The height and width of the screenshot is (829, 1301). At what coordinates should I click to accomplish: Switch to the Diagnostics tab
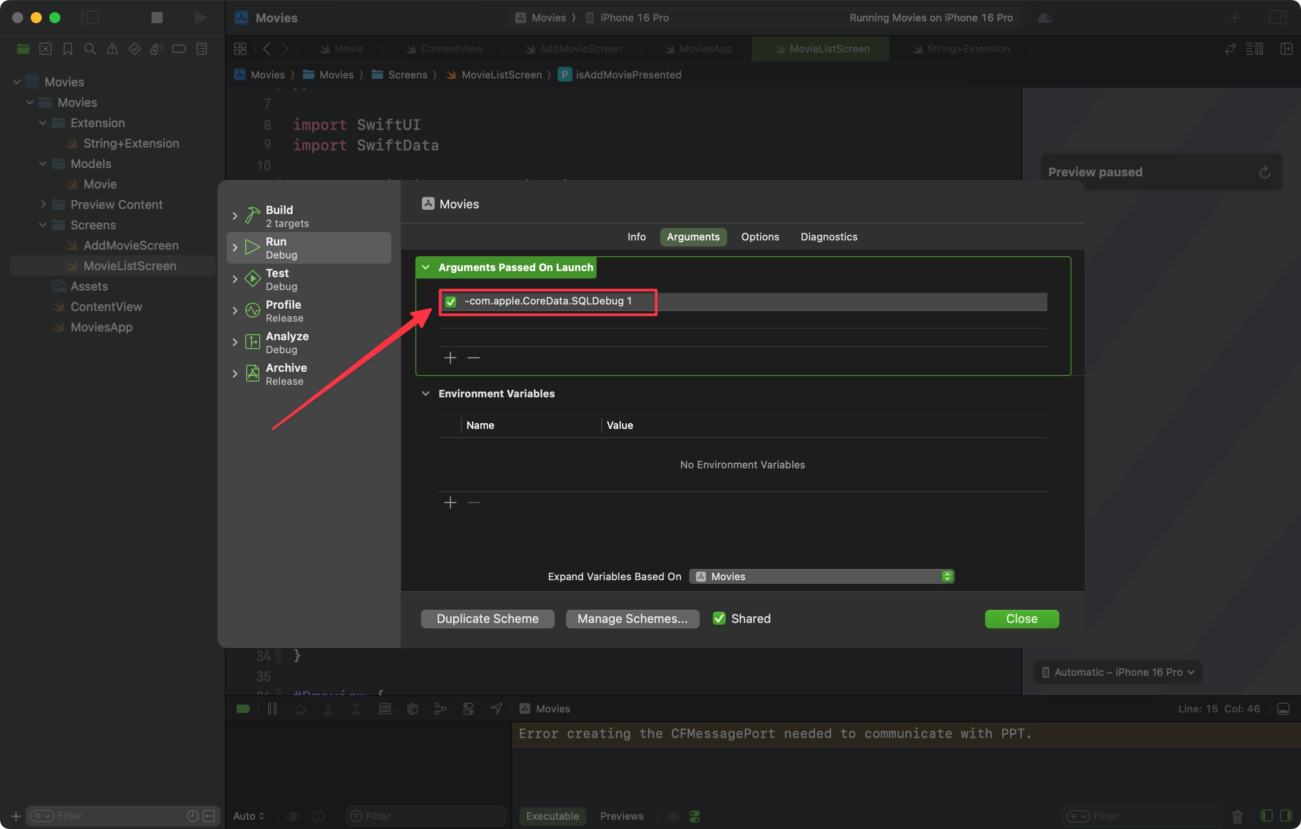click(828, 237)
